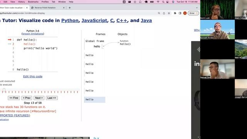Click the ad choices icon at the page bottom
This screenshot has height=139, width=247.
pyautogui.click(x=95, y=138)
